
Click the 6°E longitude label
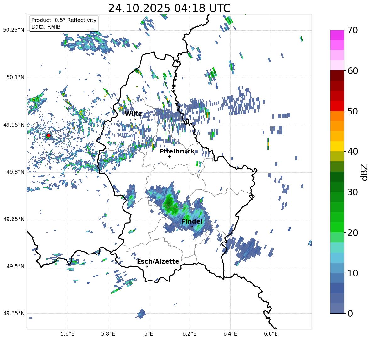click(x=149, y=334)
